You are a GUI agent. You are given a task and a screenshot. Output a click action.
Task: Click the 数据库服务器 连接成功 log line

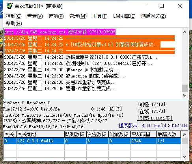[x=80, y=57]
